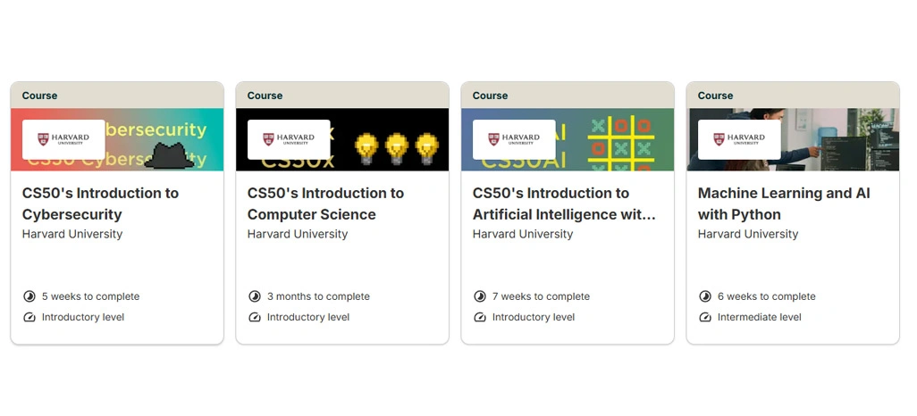This screenshot has height=416, width=917.
Task: Click gauge icon beside Intermediate level
Action: pos(704,317)
